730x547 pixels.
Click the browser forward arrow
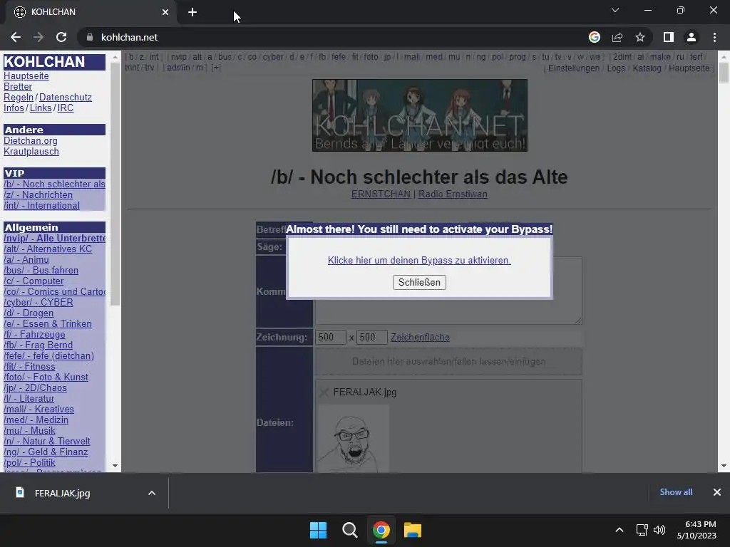tap(38, 37)
